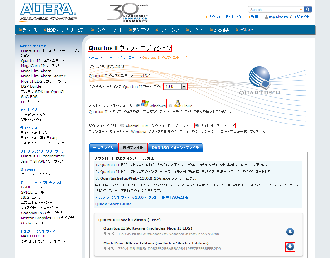Open Quartus II ウェブ・エディション sidebar link

45,61
